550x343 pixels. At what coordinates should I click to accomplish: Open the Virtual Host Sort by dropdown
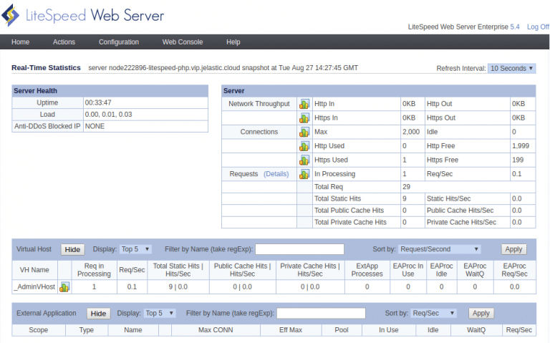pyautogui.click(x=439, y=249)
